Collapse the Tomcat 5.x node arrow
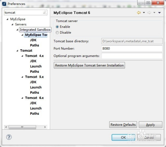 coord(22,77)
